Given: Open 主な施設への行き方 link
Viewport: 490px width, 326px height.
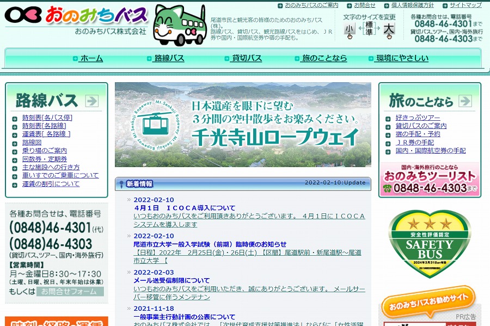Looking at the screenshot, I should (x=51, y=167).
